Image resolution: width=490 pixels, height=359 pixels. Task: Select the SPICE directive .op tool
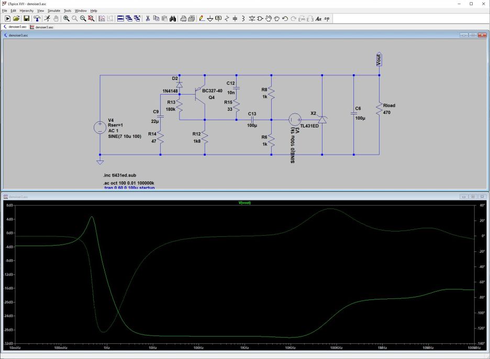[x=327, y=19]
